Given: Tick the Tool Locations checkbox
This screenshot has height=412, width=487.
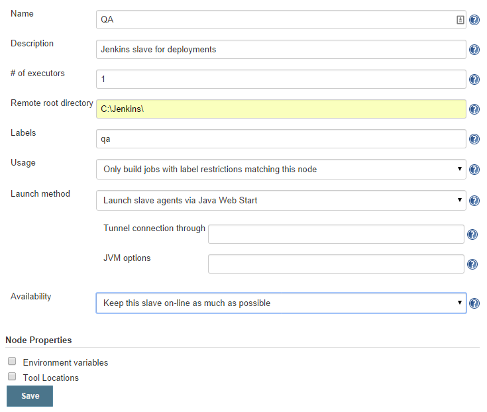Looking at the screenshot, I should point(12,377).
